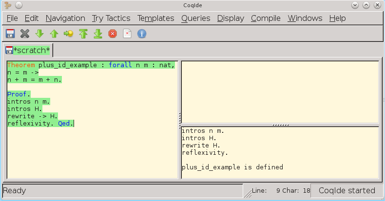Run to end using bottom arrow icon
The image size is (385, 201).
coord(98,34)
